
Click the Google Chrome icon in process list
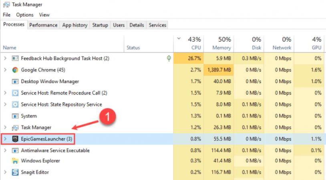pyautogui.click(x=15, y=70)
